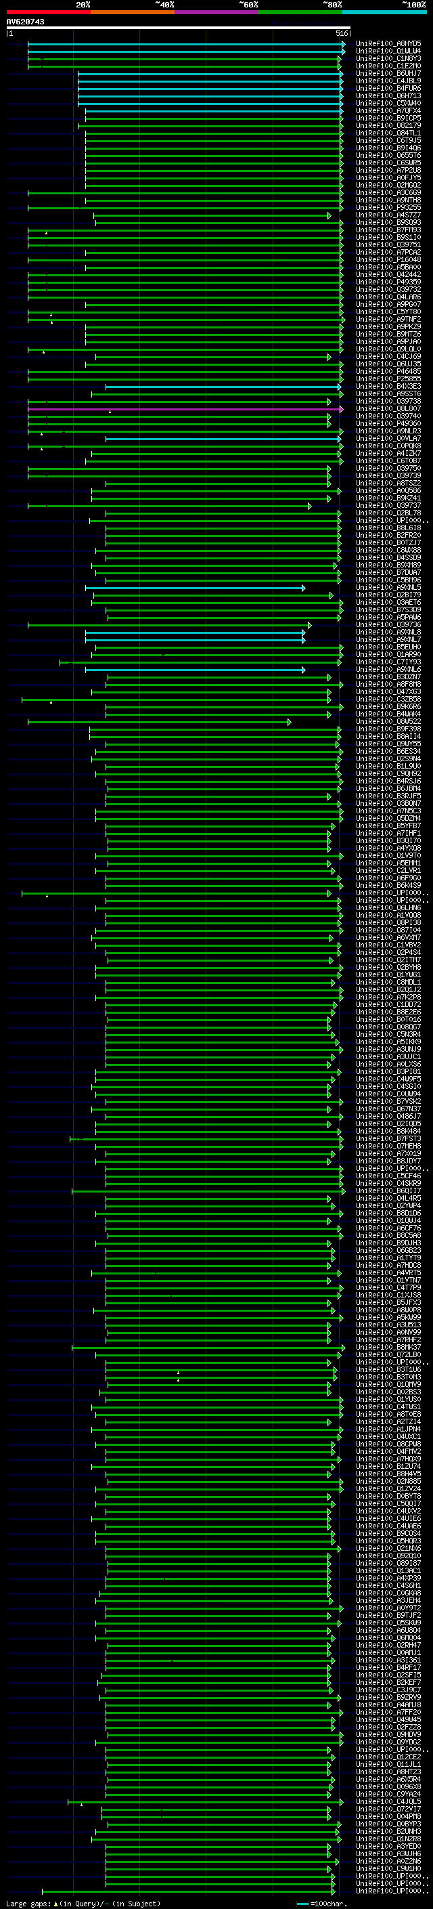Open hit UniRef100_C1N8Y3

click(388, 58)
